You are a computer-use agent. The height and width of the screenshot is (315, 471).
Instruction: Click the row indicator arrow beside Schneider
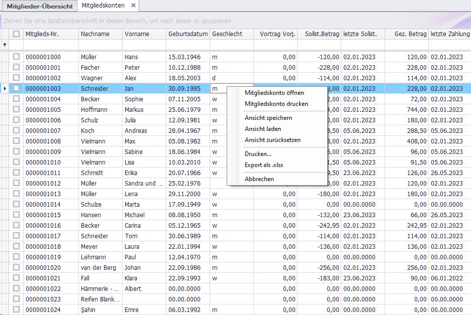pyautogui.click(x=5, y=89)
